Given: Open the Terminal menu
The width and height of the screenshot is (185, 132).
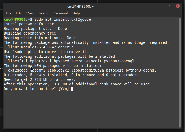Looking at the screenshot, I should point(61,13).
